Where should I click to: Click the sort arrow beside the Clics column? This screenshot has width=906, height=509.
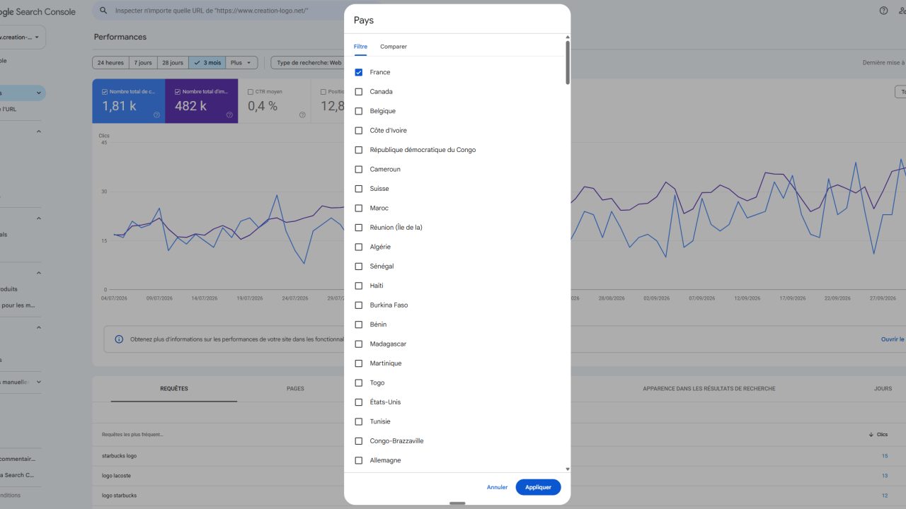click(x=871, y=435)
